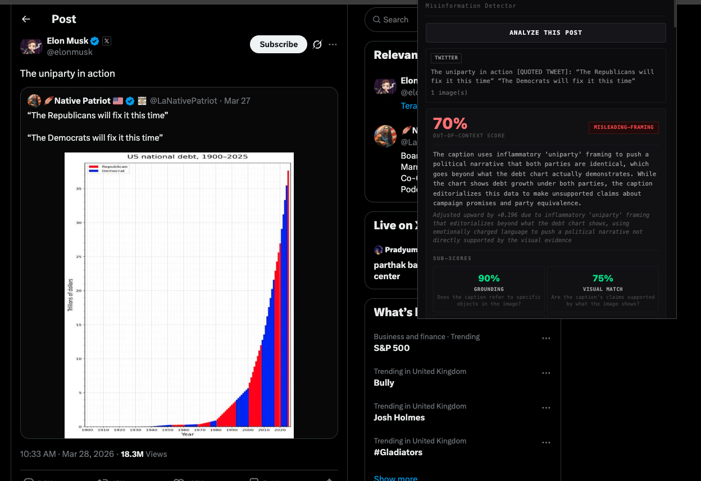Open Native Patriot's avatar in quoted tweet
The height and width of the screenshot is (481, 701).
click(34, 101)
